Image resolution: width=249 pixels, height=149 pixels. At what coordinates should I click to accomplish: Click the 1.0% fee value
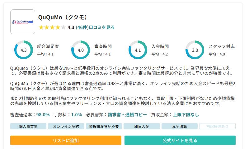77,114
